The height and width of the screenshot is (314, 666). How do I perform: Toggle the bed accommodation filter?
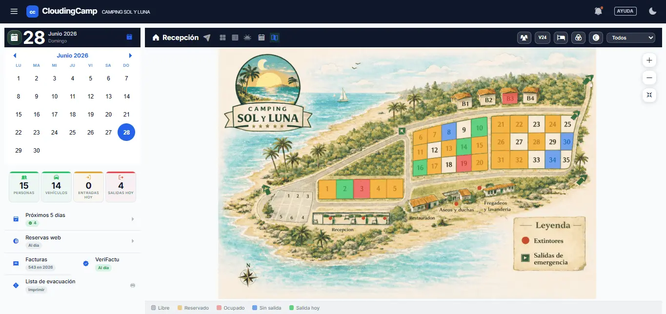pyautogui.click(x=561, y=38)
